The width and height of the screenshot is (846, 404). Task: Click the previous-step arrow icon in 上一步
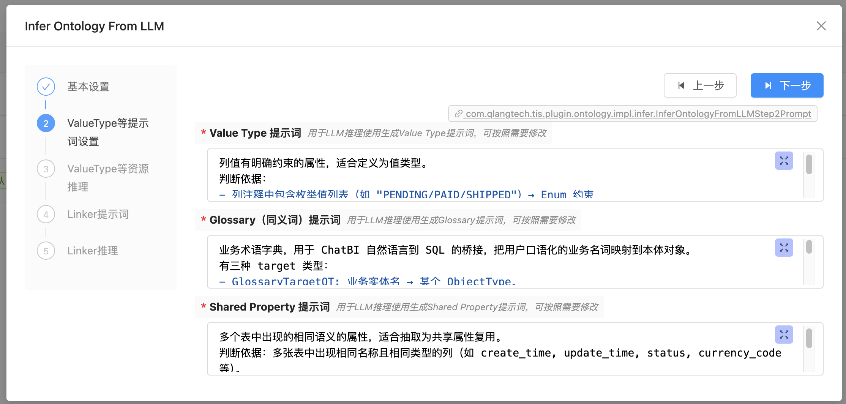(x=681, y=85)
